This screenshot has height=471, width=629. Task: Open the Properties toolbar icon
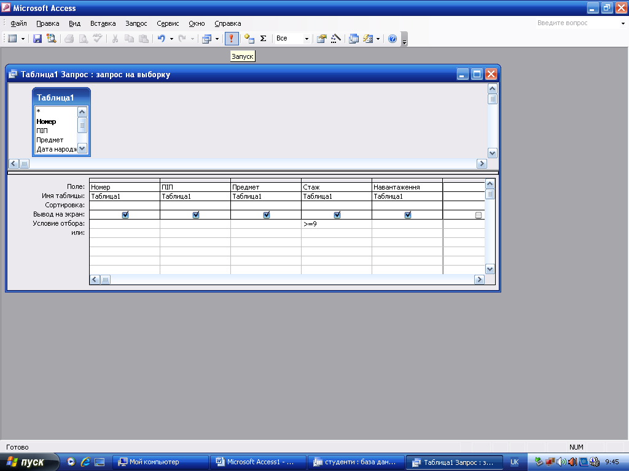pos(321,39)
